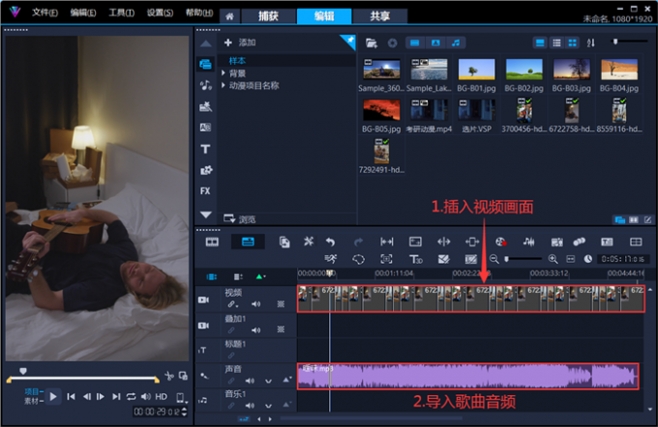The height and width of the screenshot is (427, 658).
Task: Select the 样本 library folder
Action: 237,61
